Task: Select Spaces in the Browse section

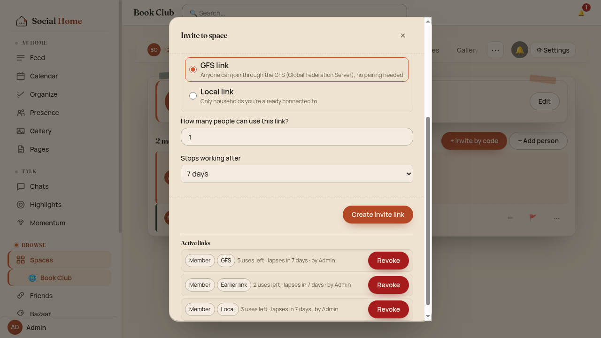Action: coord(60,260)
